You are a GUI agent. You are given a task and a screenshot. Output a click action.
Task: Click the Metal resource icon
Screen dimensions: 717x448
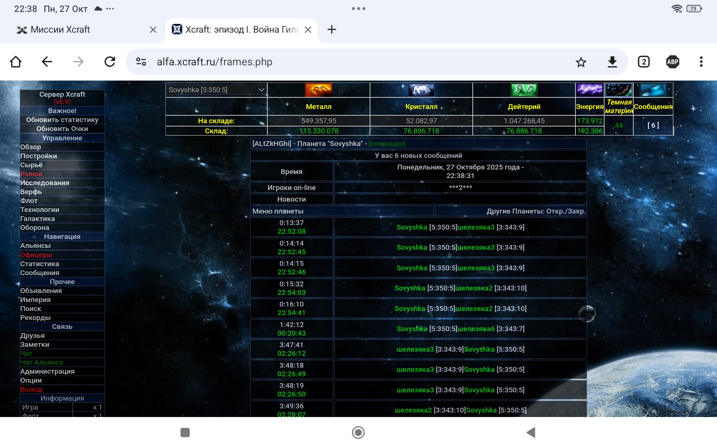click(x=319, y=90)
